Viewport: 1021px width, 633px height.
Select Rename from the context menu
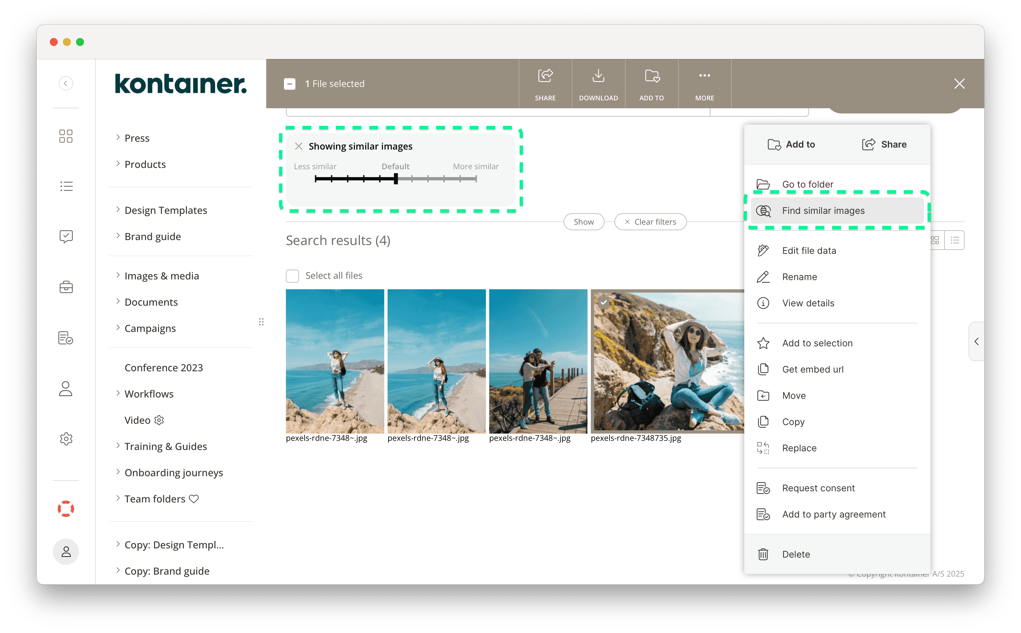pyautogui.click(x=799, y=276)
